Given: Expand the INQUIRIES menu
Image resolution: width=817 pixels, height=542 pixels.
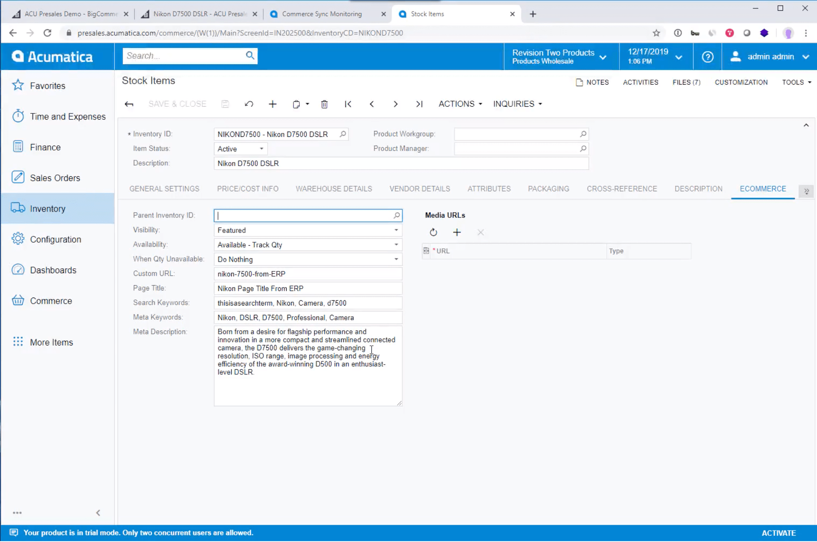Looking at the screenshot, I should click(x=517, y=104).
